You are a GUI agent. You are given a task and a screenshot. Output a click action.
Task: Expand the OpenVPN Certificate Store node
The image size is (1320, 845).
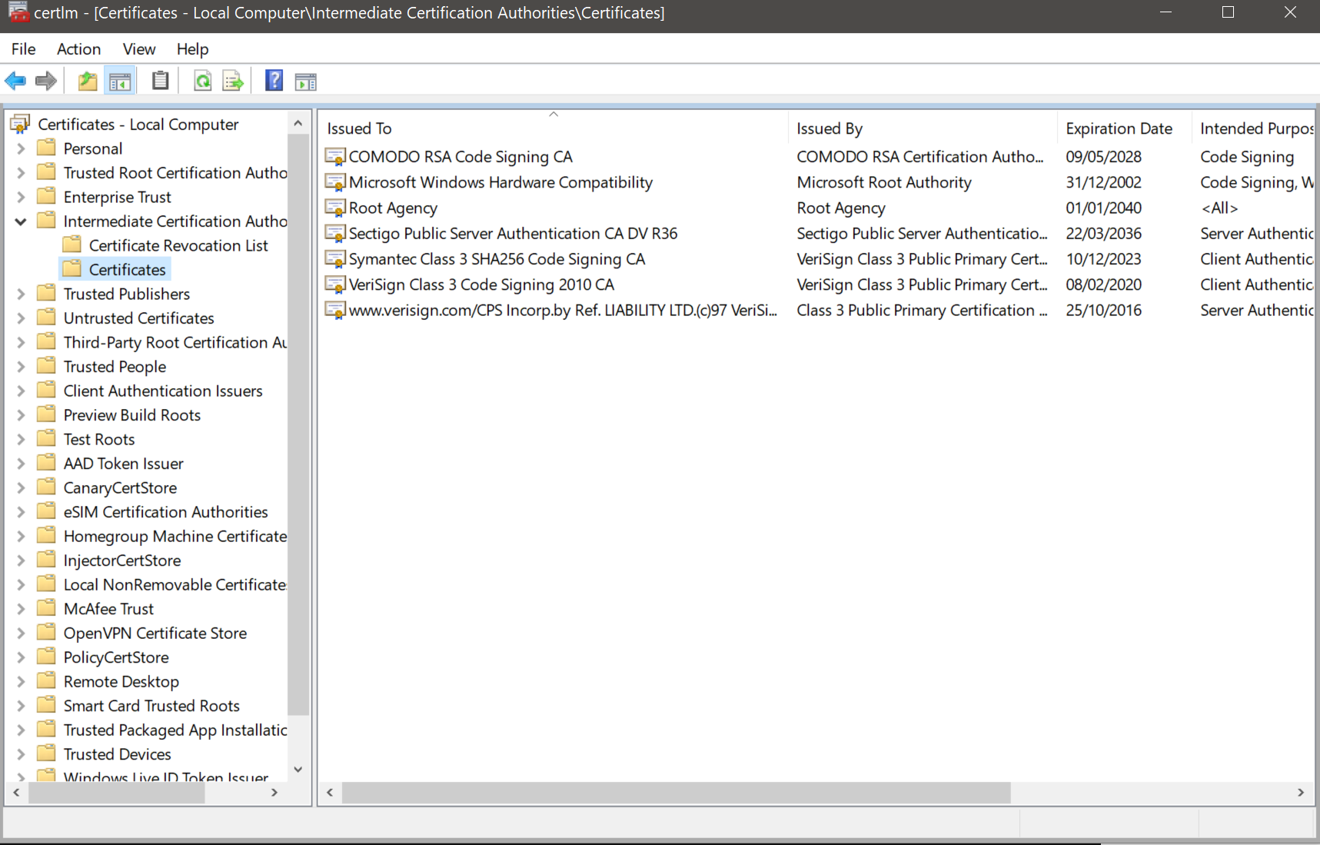[21, 633]
